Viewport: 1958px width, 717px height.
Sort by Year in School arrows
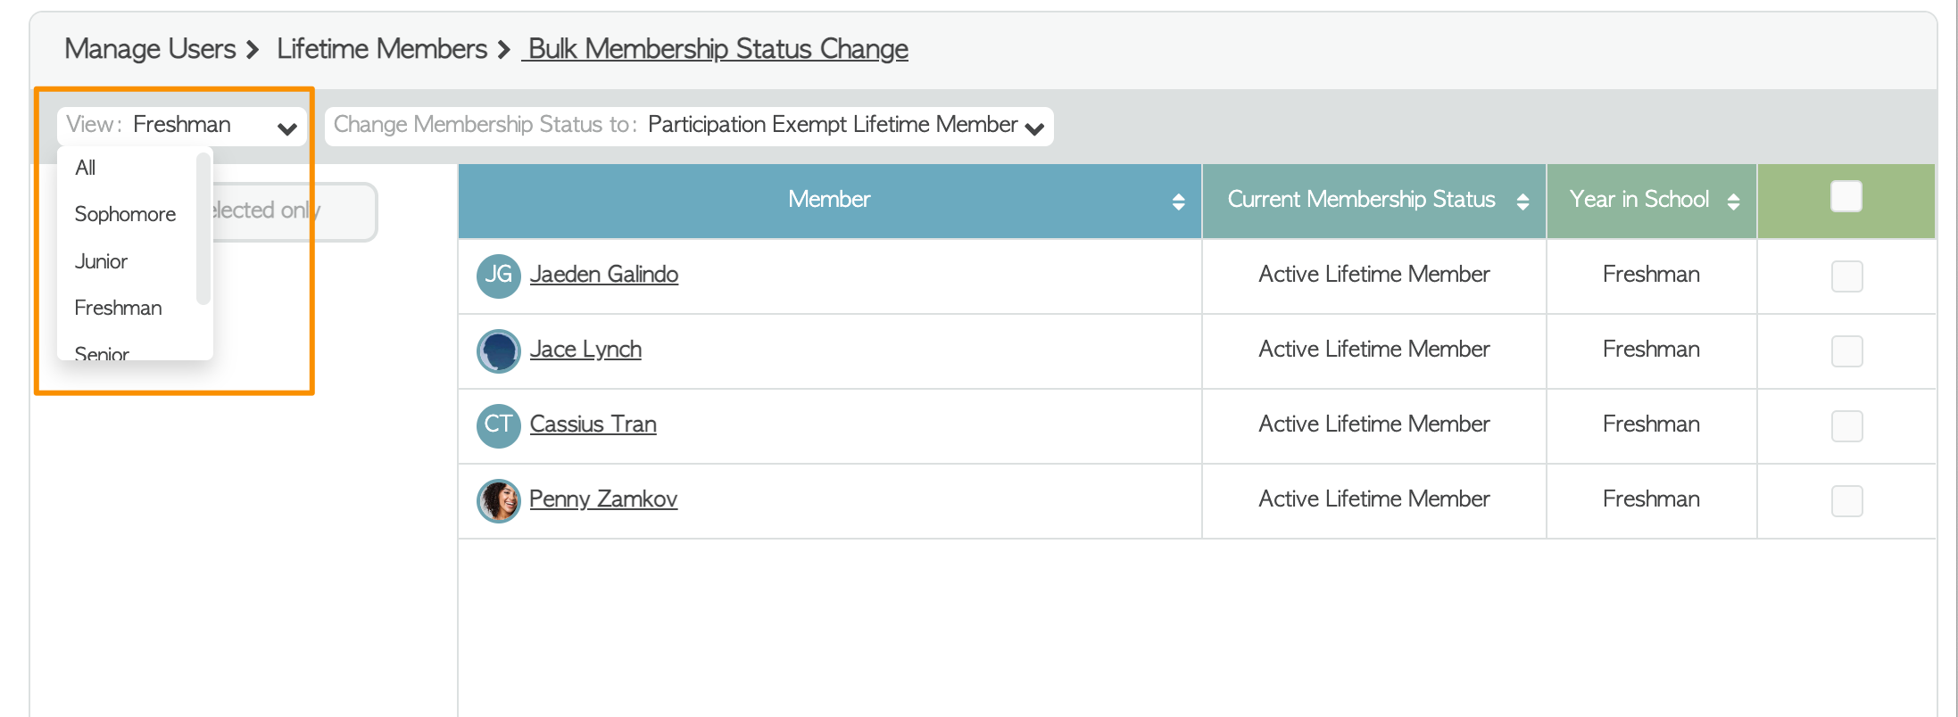(x=1733, y=202)
